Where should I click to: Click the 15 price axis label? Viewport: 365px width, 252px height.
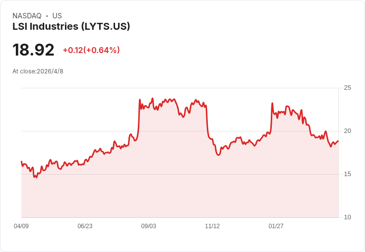[x=347, y=174]
